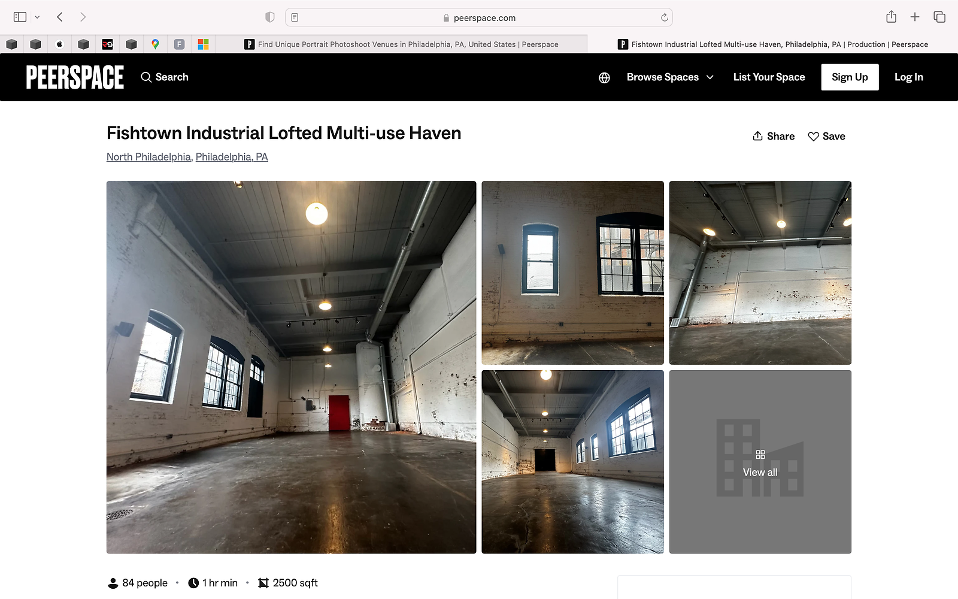Open a new Safari tab
The height and width of the screenshot is (599, 958).
[915, 17]
